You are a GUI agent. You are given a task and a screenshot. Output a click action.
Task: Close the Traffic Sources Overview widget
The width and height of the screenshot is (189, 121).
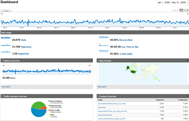pyautogui.click(x=91, y=96)
